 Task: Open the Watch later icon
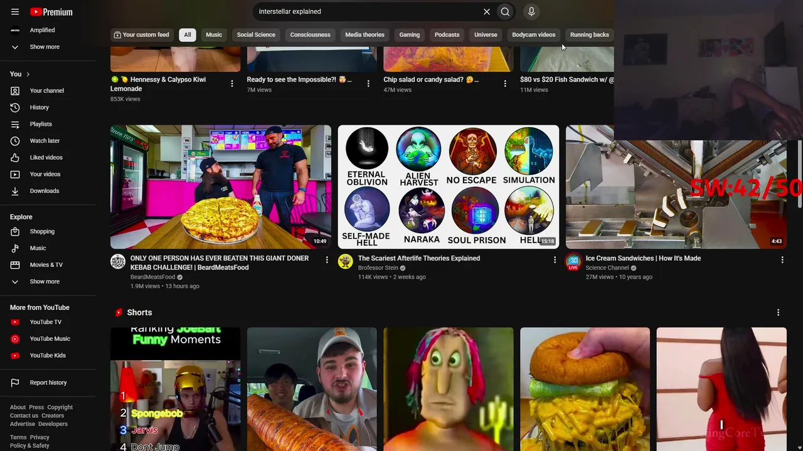(x=15, y=141)
